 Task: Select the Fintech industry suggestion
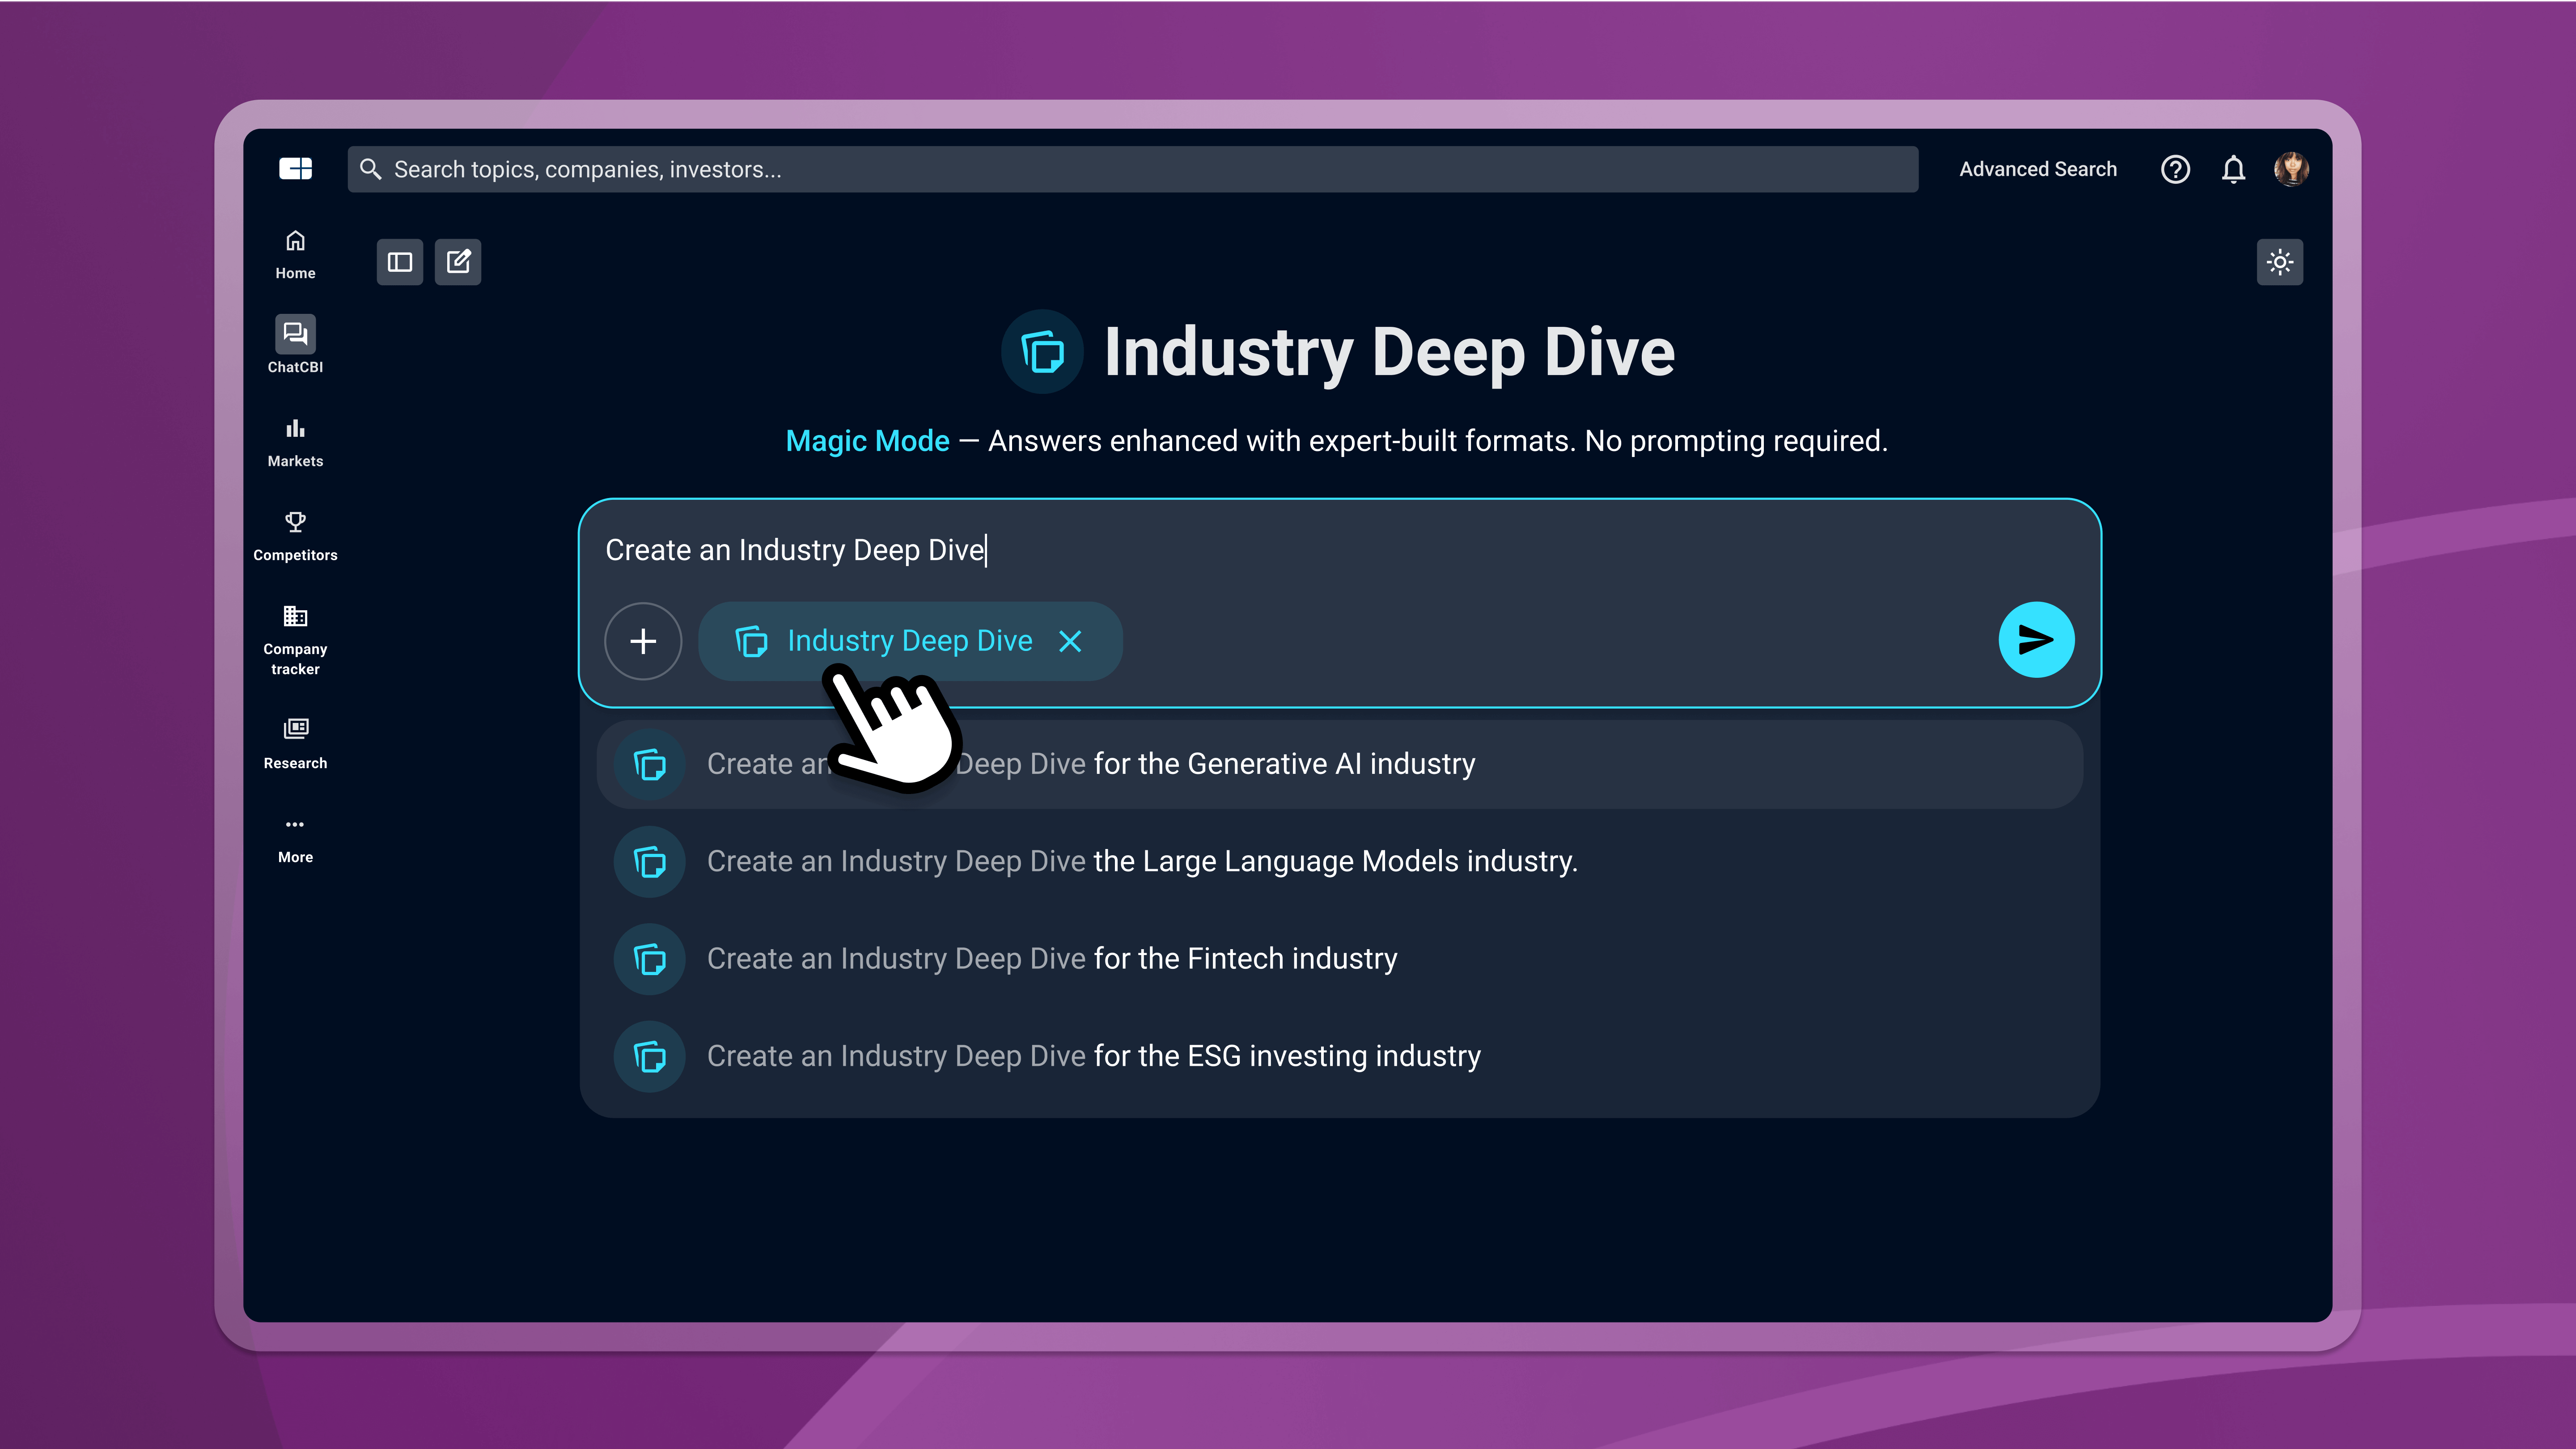point(1052,959)
